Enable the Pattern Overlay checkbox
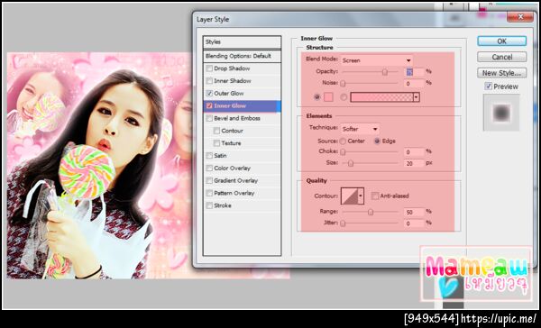The width and height of the screenshot is (541, 328). pos(209,193)
